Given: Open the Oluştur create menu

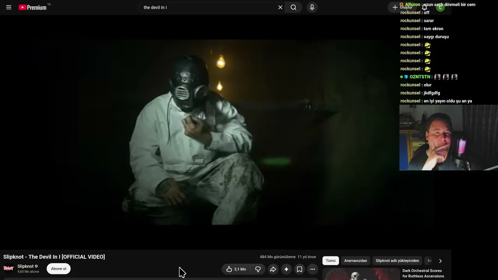Looking at the screenshot, I should [x=402, y=7].
